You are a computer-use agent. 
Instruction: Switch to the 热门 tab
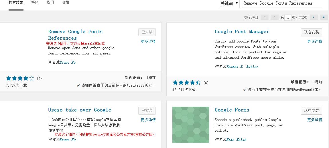coord(50,3)
